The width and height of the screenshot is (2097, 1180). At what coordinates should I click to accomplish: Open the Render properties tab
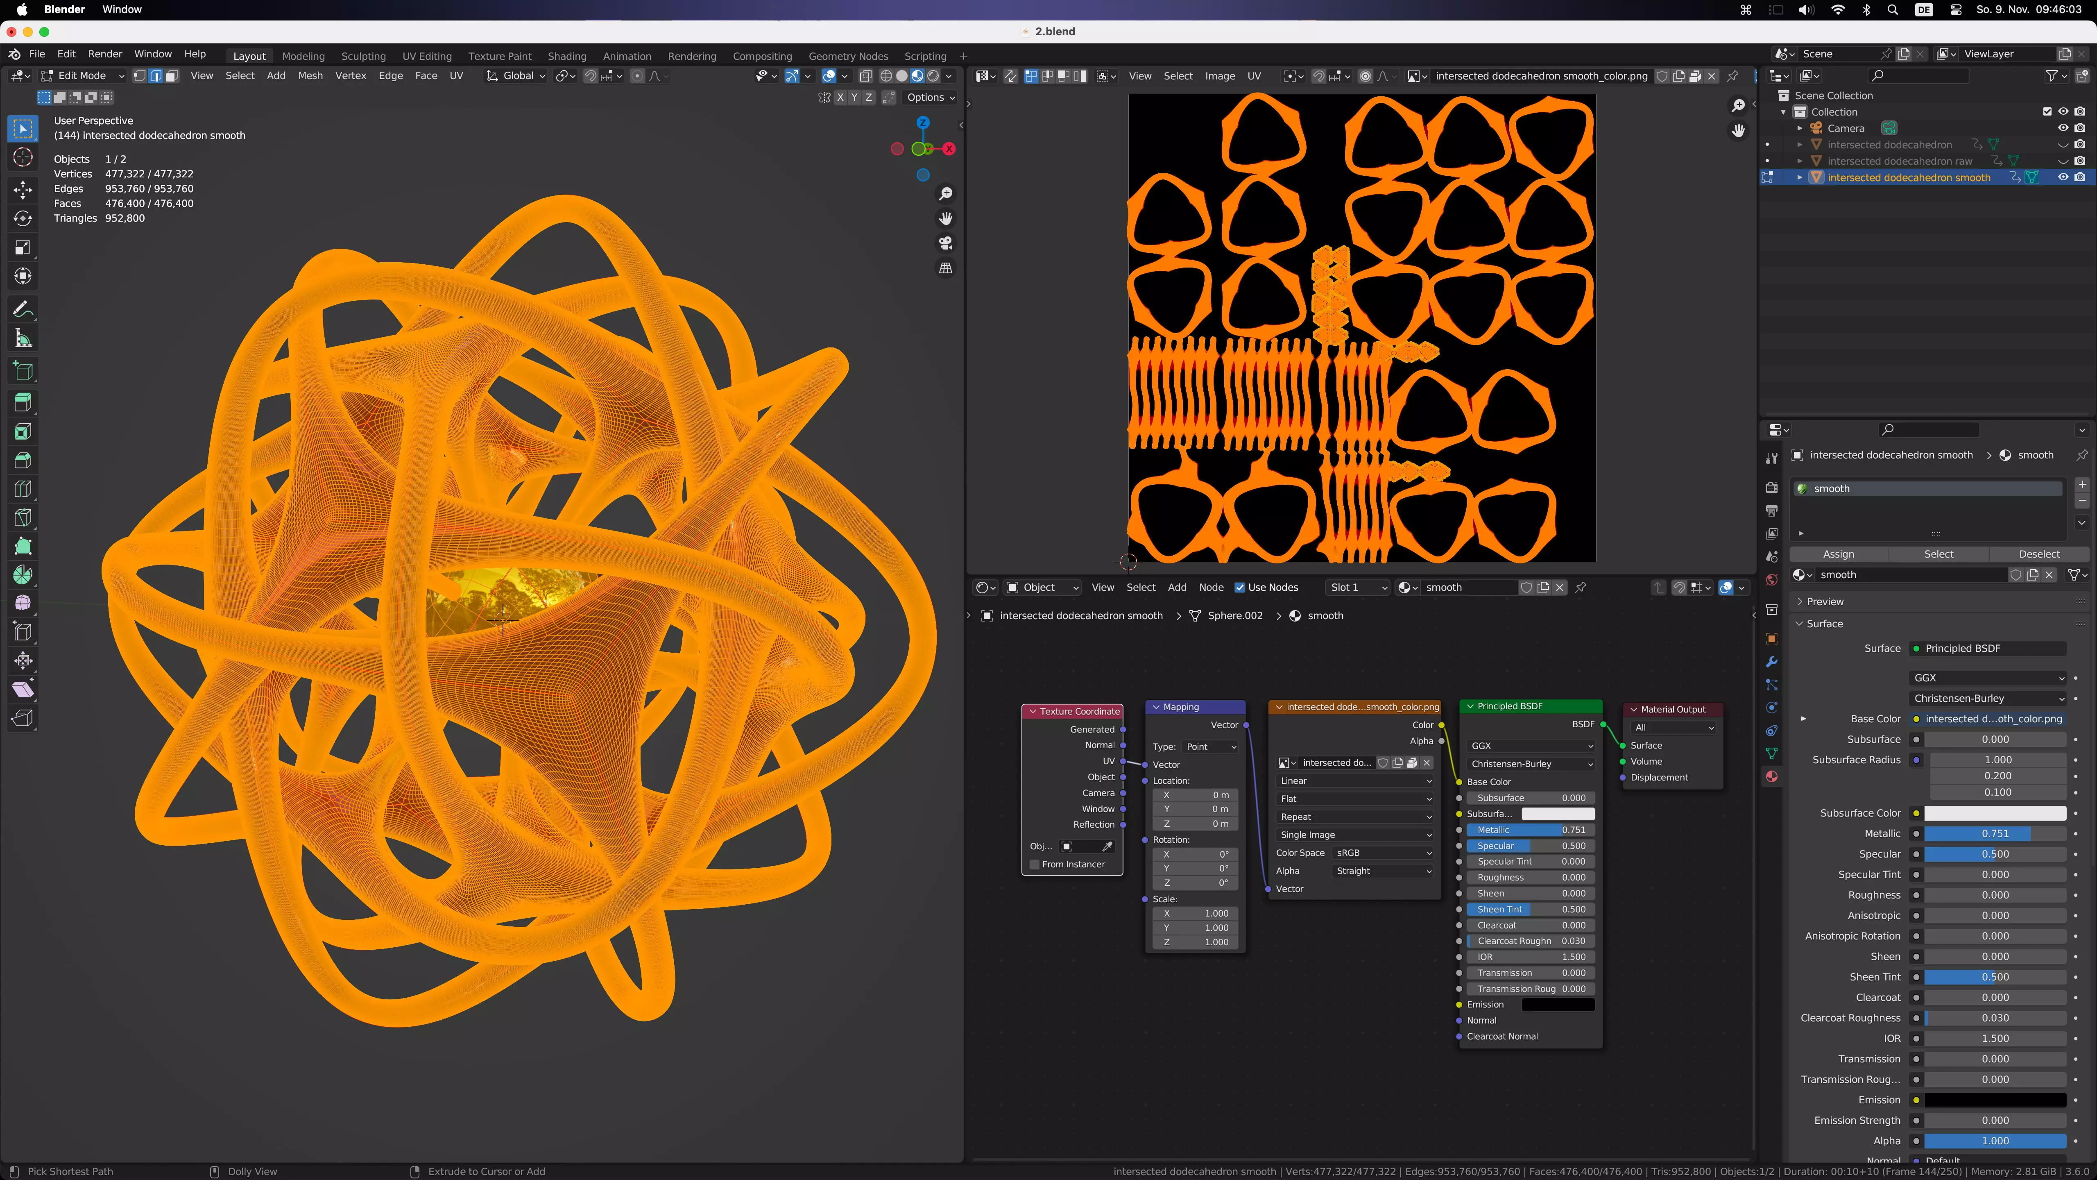[1771, 487]
